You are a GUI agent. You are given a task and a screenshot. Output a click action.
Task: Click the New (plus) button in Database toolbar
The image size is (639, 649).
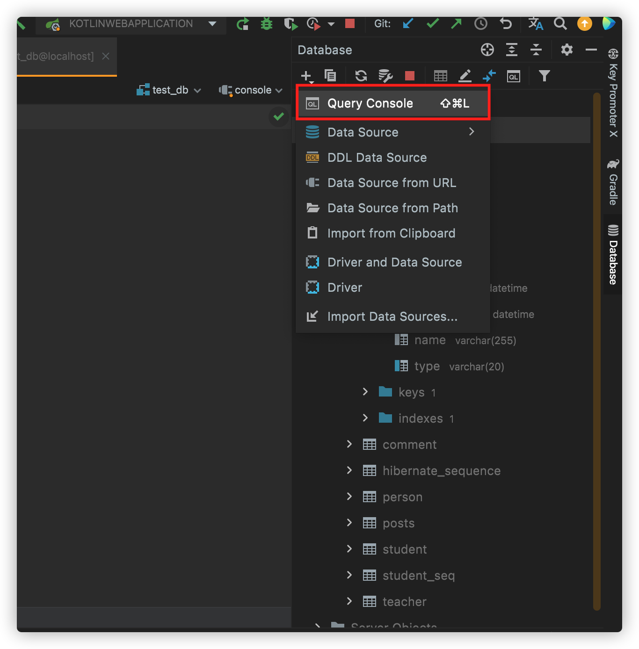click(306, 76)
